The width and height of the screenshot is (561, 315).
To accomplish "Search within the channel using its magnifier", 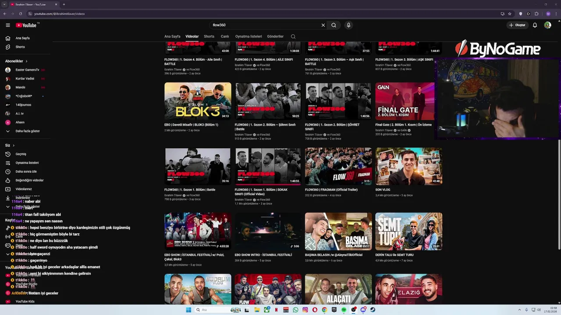I will 293,36.
